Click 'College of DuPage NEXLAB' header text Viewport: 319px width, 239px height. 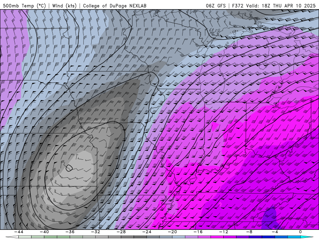click(x=114, y=6)
